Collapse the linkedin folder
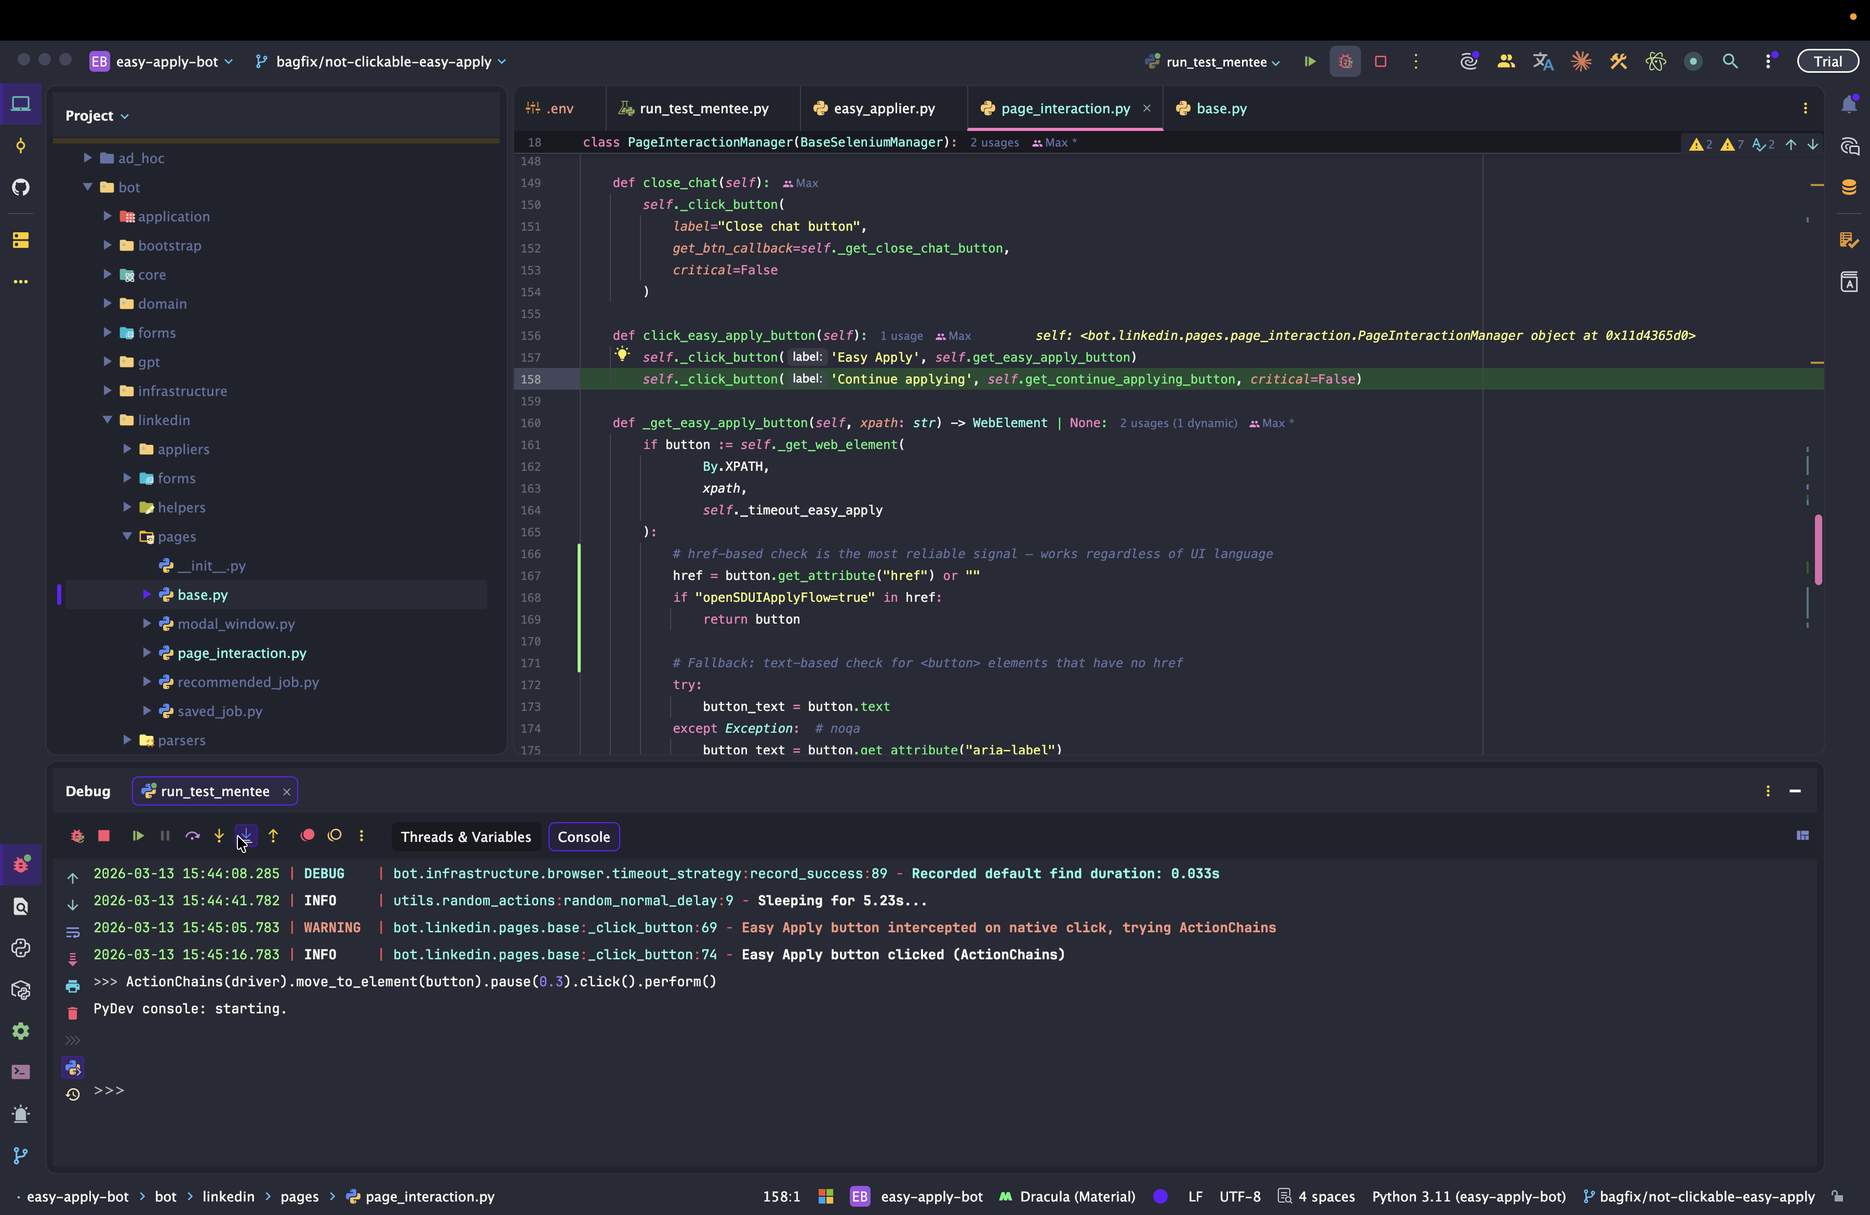The image size is (1870, 1215). [x=108, y=420]
